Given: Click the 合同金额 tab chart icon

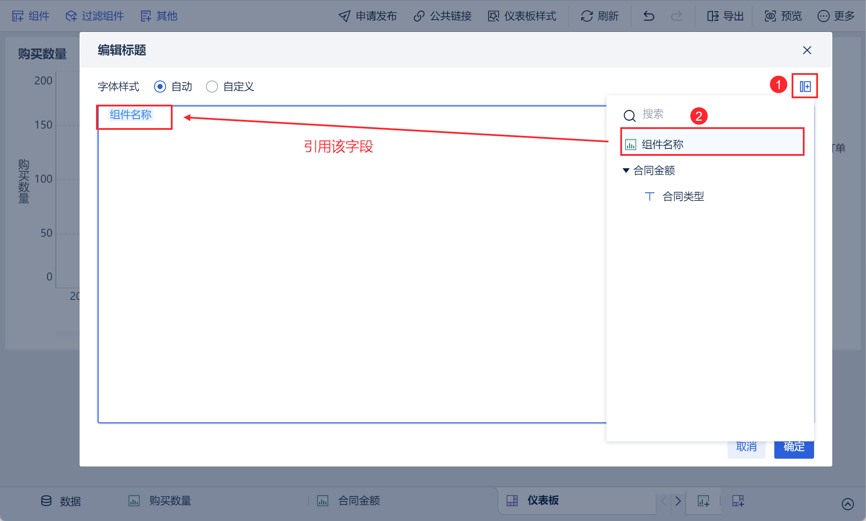Looking at the screenshot, I should [x=323, y=501].
